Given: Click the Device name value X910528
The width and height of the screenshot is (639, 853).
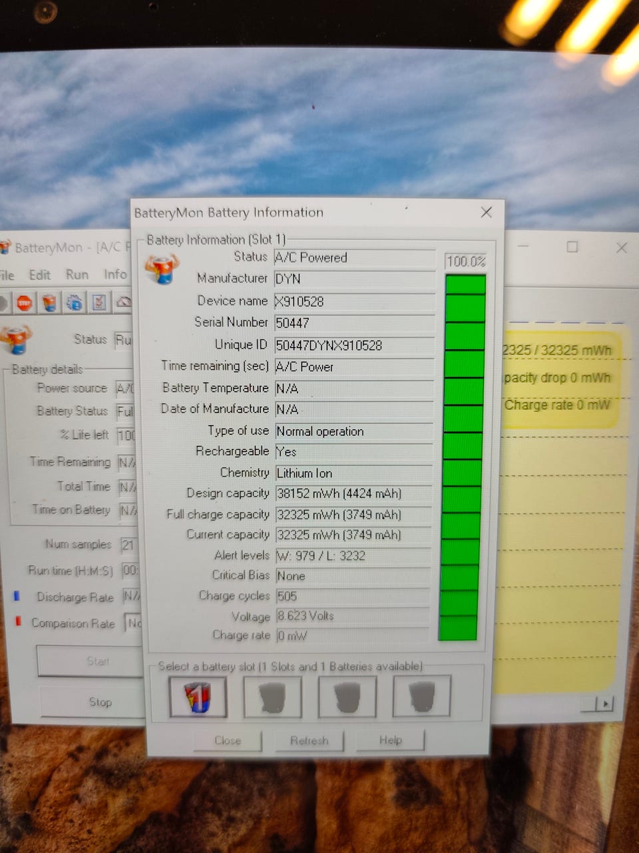Looking at the screenshot, I should (354, 301).
